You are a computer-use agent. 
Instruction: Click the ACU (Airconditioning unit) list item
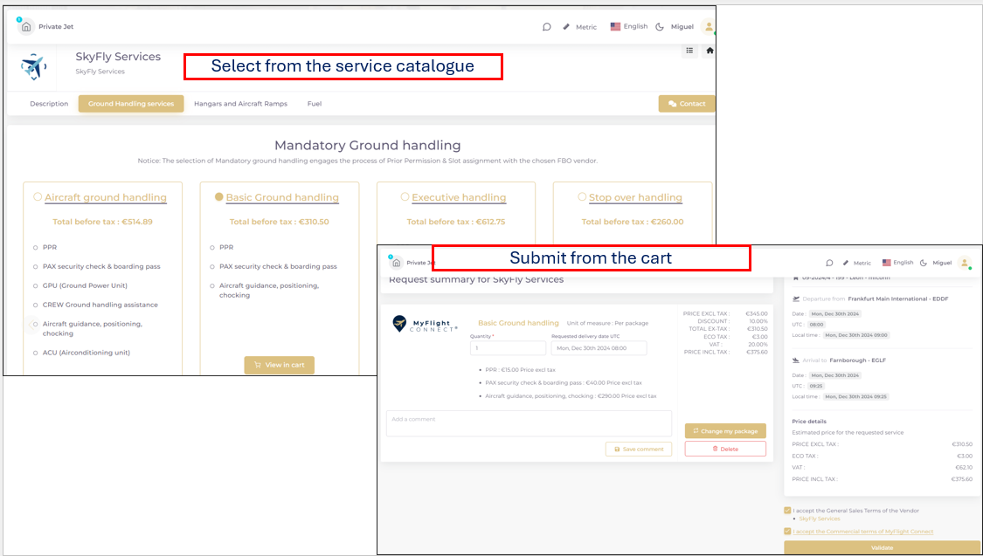(86, 353)
